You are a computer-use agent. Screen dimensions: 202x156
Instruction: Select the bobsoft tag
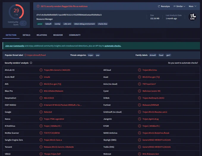coord(48,24)
